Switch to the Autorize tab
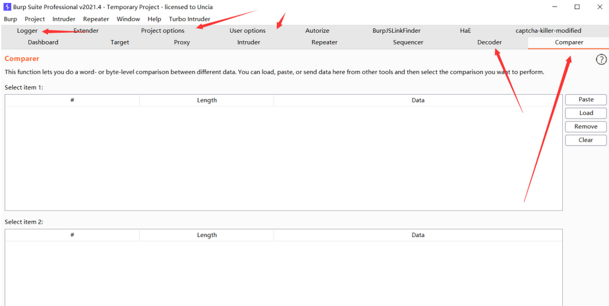609x306 pixels. pyautogui.click(x=317, y=31)
